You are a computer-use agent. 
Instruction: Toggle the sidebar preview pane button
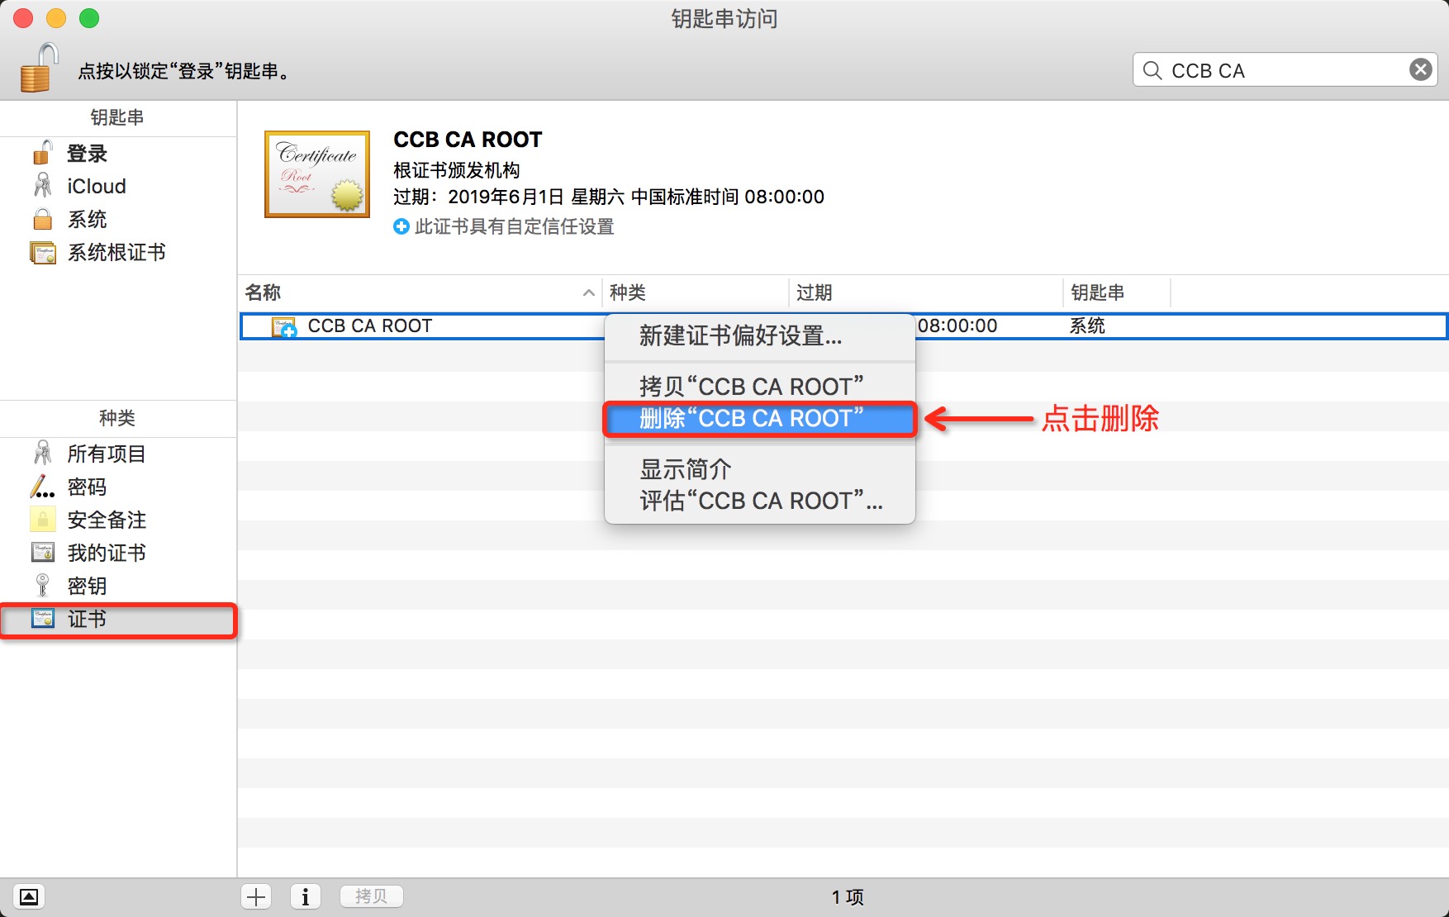[x=29, y=896]
